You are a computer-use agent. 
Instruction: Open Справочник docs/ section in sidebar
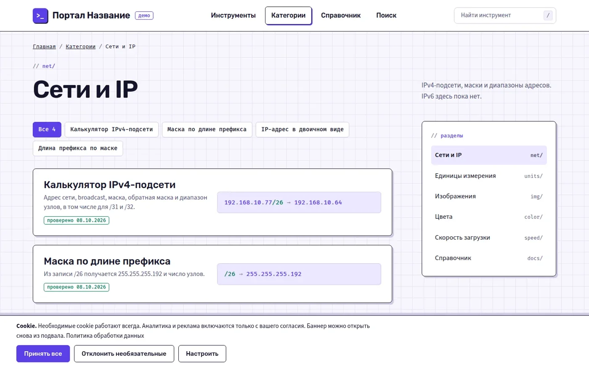pos(489,258)
